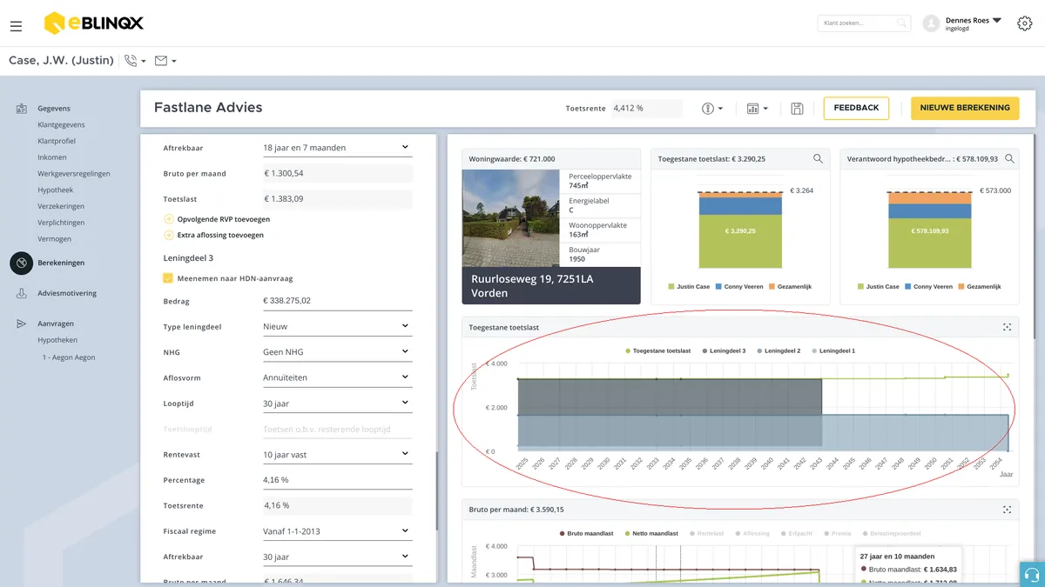Open the Aflosvorm dropdown
1045x587 pixels.
coord(337,377)
